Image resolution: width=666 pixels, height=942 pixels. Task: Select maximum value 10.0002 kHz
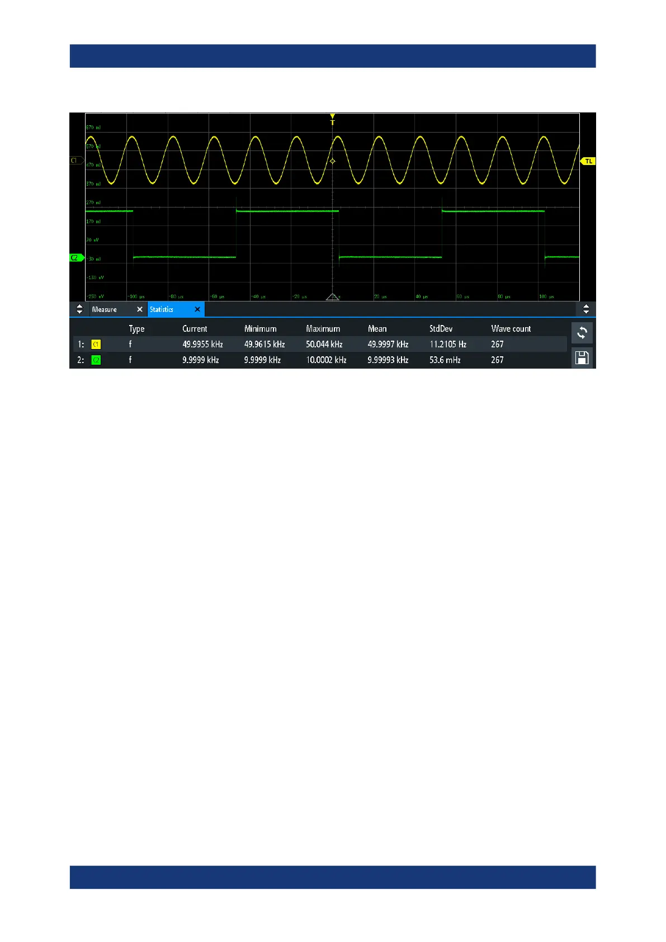pyautogui.click(x=326, y=360)
